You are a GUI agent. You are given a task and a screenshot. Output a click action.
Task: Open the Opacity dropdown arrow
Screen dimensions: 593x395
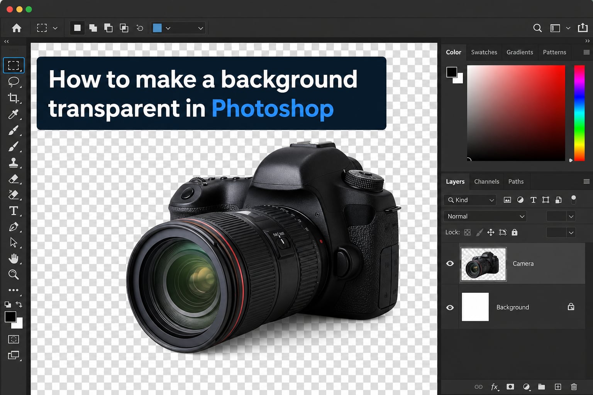pos(571,216)
